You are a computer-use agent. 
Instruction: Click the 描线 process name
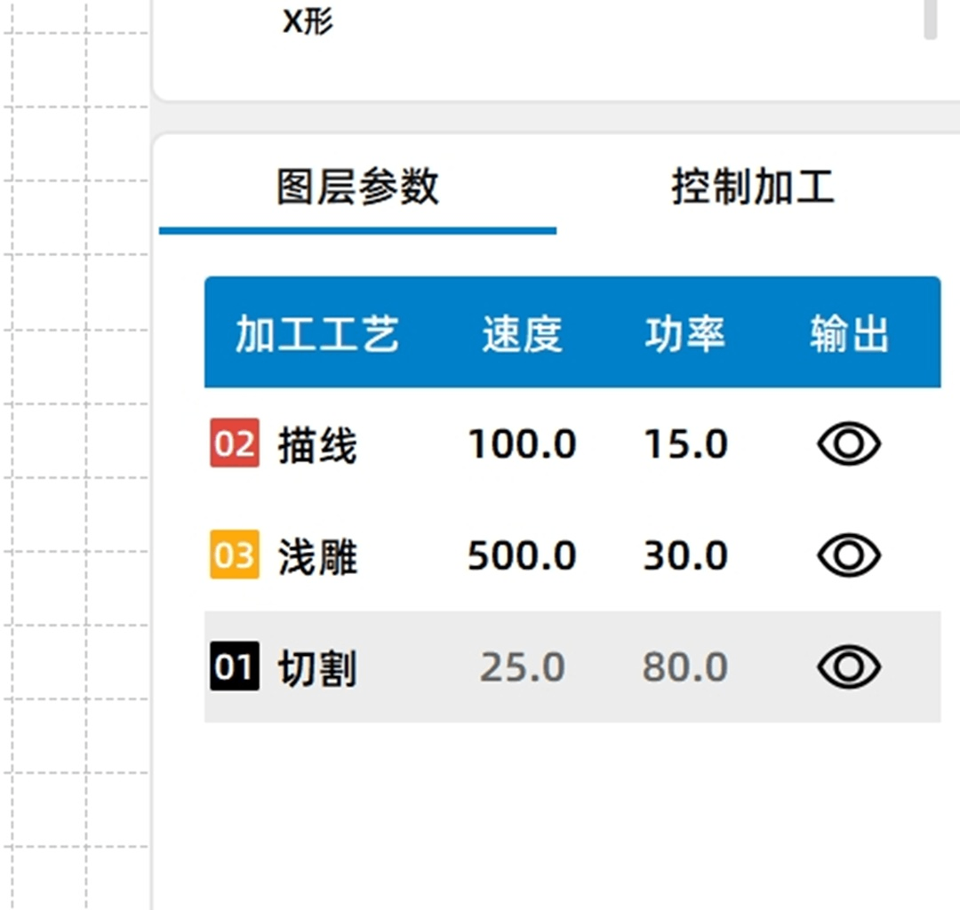317,445
